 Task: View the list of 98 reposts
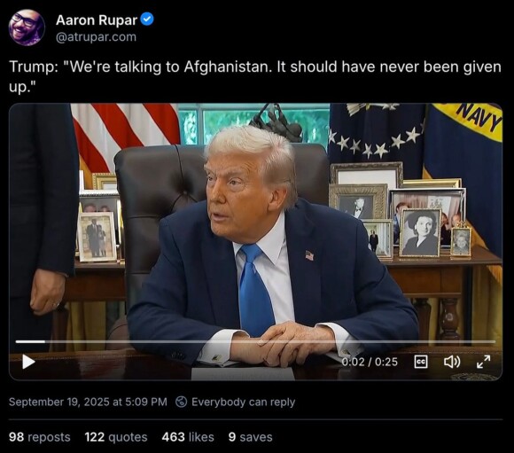point(40,437)
